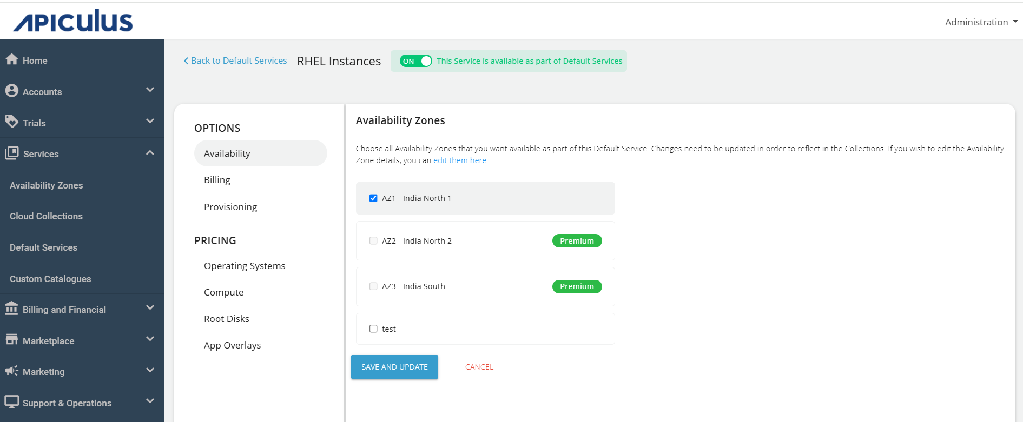Check the test availability zone checkbox
Viewport: 1023px width, 422px height.
pyautogui.click(x=373, y=329)
